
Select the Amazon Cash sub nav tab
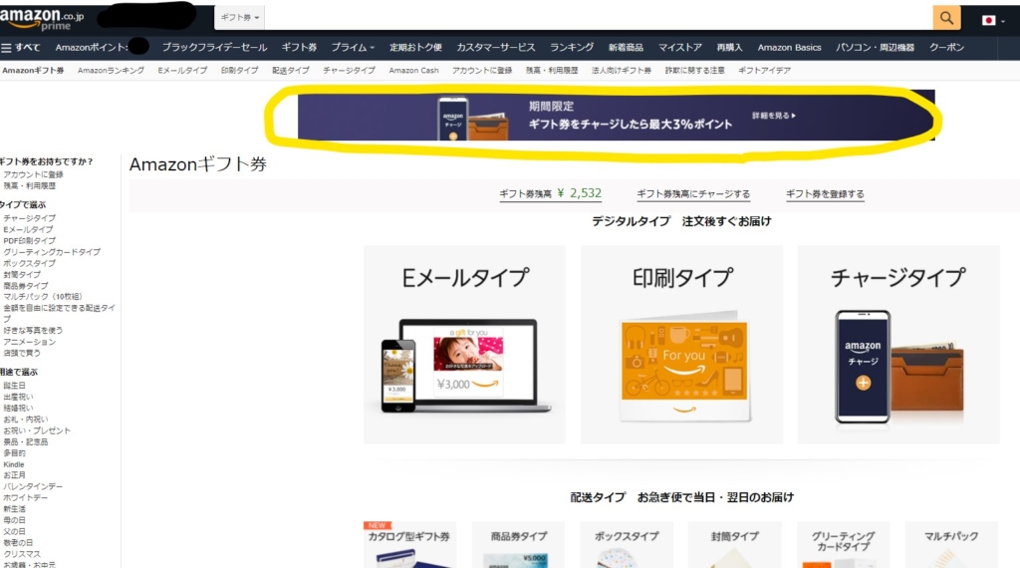(x=413, y=71)
